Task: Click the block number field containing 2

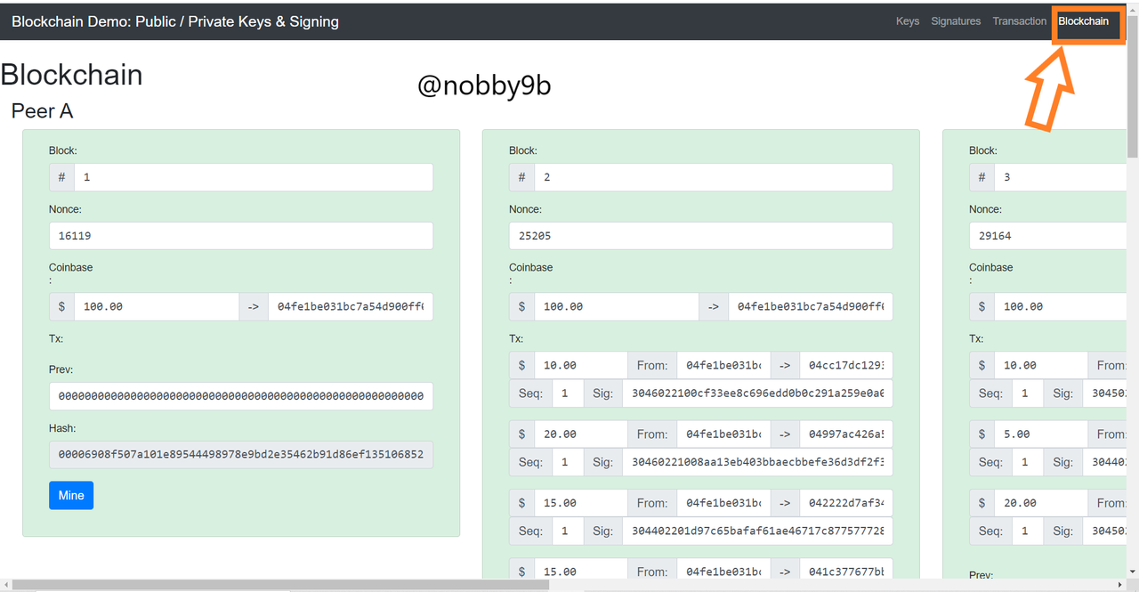Action: (713, 177)
